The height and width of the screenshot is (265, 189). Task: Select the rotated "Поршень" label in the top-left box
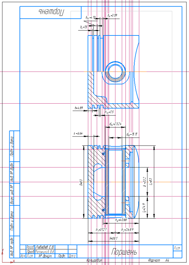(x=51, y=12)
